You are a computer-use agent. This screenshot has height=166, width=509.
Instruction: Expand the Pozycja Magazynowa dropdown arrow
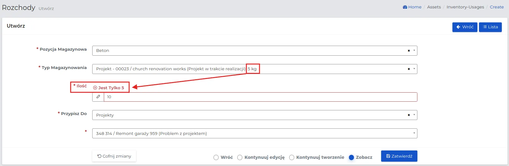414,51
